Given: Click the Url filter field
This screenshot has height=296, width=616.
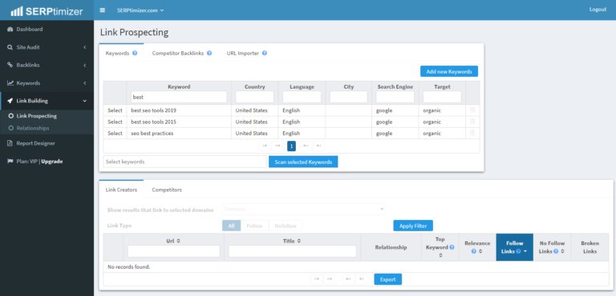Looking at the screenshot, I should (x=173, y=251).
